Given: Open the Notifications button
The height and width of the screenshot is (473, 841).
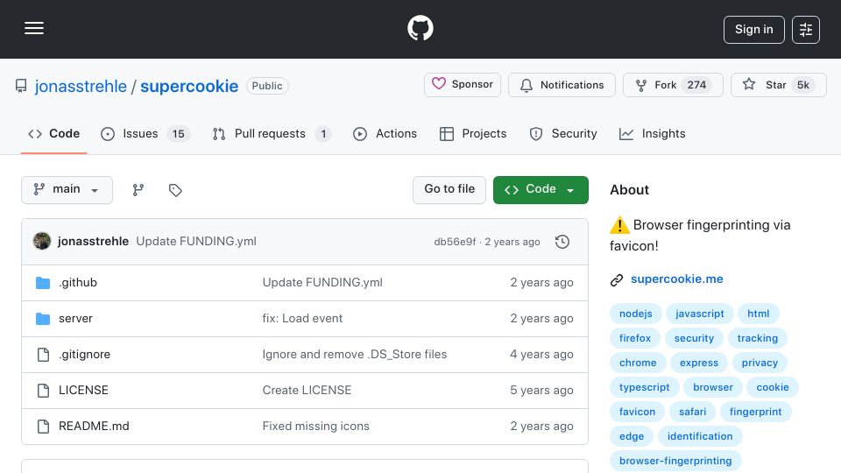Looking at the screenshot, I should pyautogui.click(x=562, y=85).
